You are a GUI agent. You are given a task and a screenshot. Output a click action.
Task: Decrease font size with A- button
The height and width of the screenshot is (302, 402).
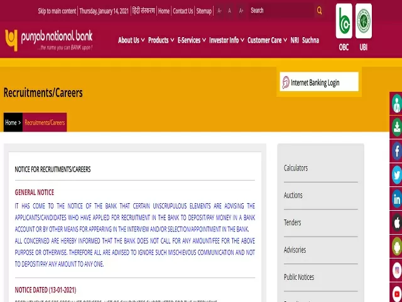(219, 11)
